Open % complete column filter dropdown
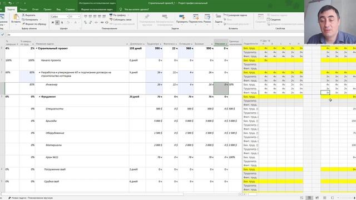This screenshot has width=356, height=200. (x=17, y=44)
